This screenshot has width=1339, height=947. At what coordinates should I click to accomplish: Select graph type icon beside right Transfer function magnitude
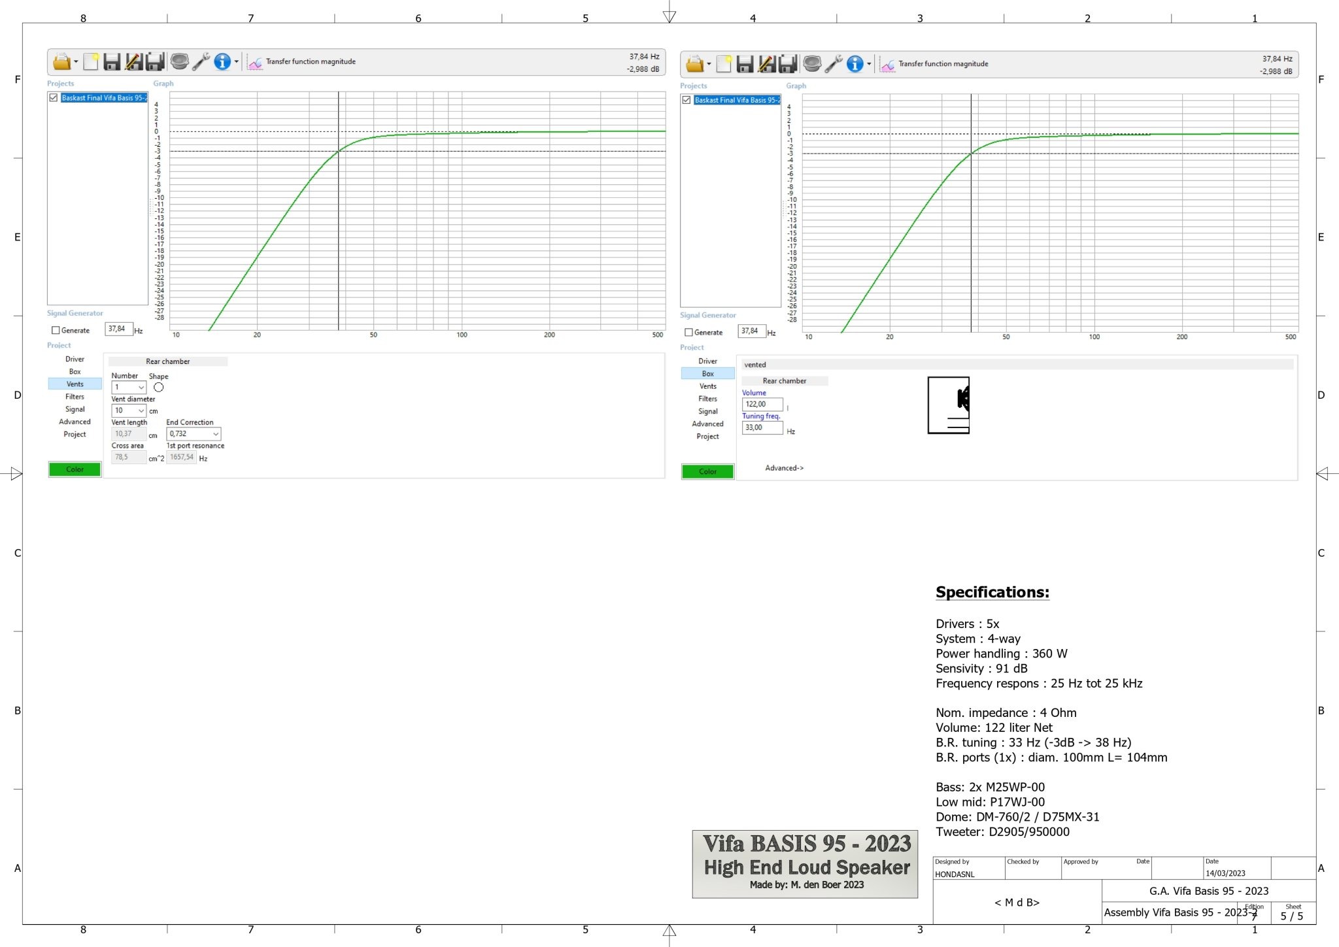point(888,65)
